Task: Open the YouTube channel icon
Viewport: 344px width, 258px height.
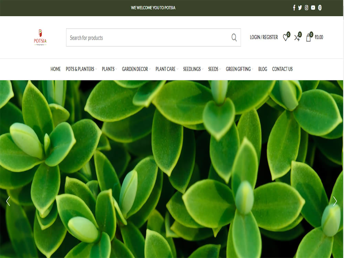Action: tap(313, 8)
